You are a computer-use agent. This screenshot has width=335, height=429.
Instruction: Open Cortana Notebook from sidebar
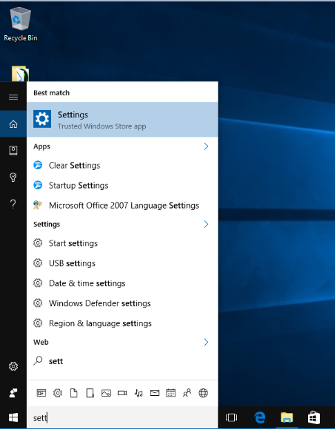(13, 150)
